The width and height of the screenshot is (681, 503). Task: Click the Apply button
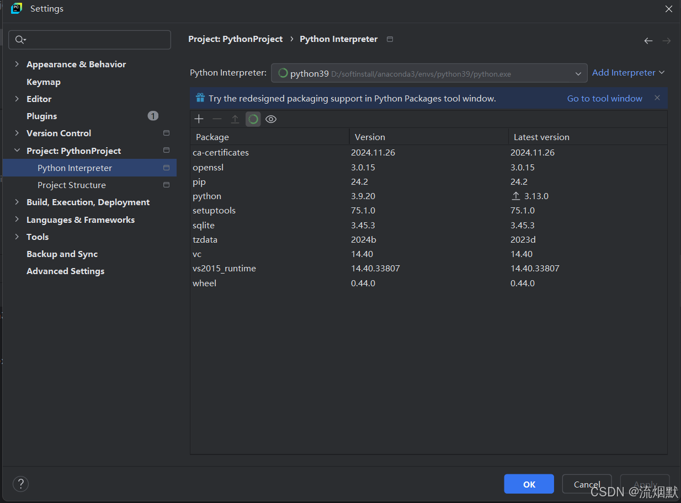(645, 484)
